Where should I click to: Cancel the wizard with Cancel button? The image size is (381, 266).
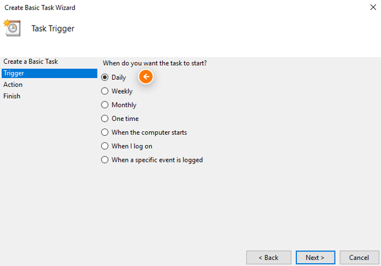tap(359, 257)
